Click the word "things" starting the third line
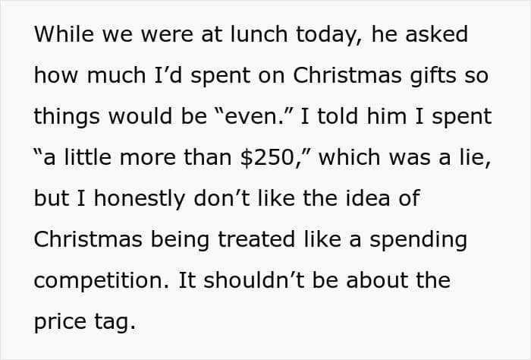This screenshot has height=360, width=531. 66,117
